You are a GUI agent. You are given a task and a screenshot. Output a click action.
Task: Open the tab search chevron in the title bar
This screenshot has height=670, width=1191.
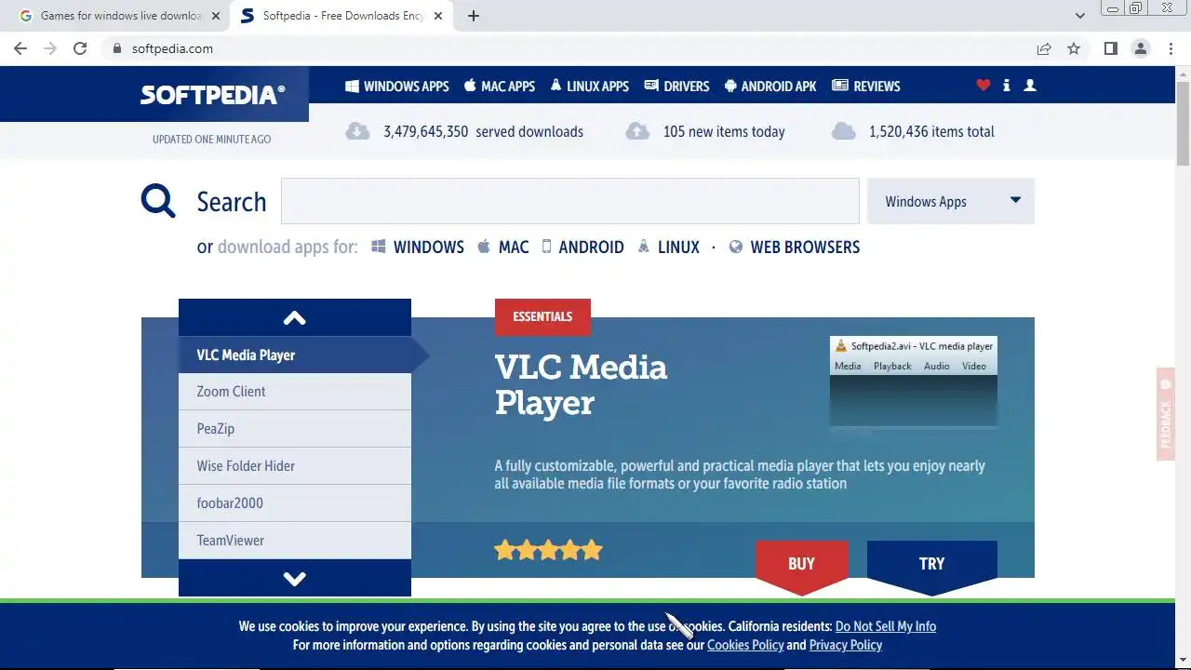[1079, 16]
